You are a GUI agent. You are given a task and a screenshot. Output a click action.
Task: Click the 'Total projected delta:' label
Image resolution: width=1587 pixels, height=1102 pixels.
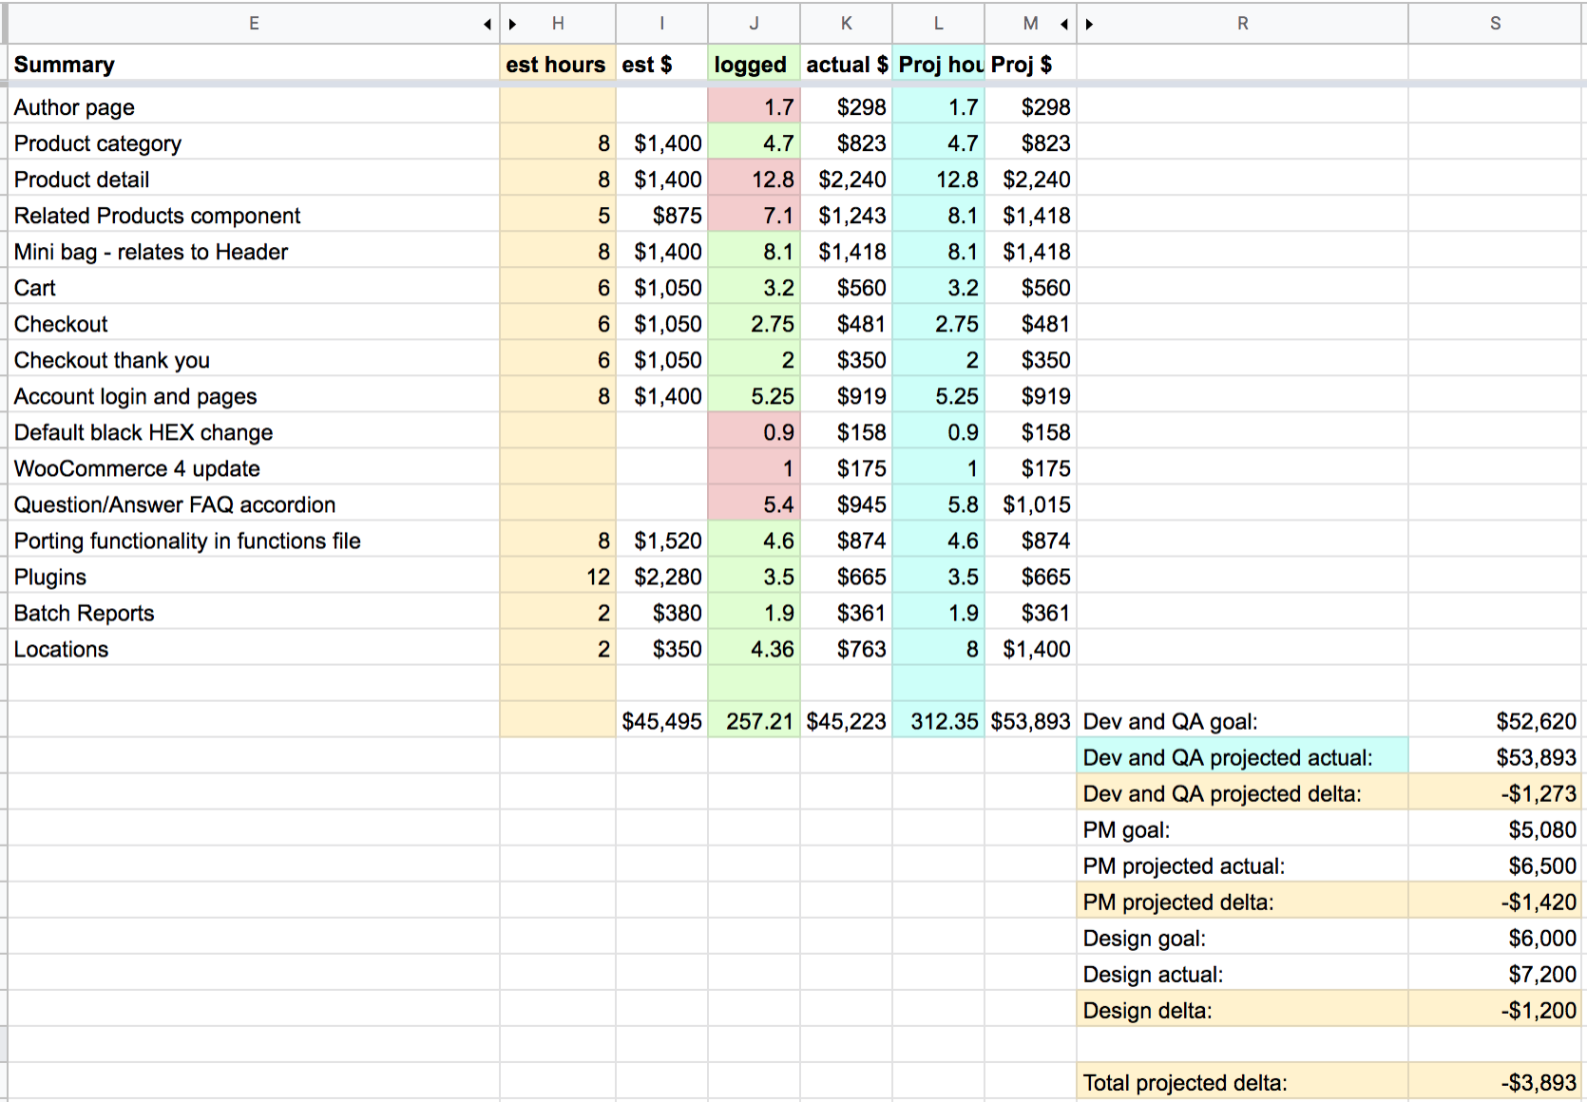coord(1242,1081)
